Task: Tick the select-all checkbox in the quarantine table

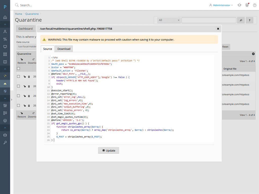Action: pos(18,68)
